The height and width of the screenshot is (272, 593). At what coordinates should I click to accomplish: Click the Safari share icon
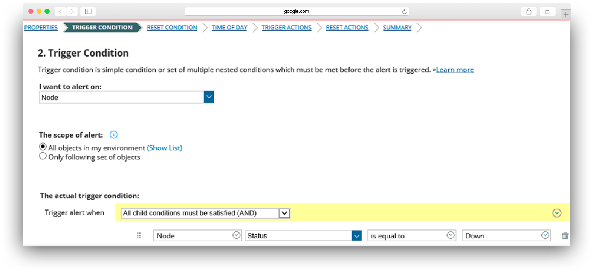pyautogui.click(x=529, y=11)
